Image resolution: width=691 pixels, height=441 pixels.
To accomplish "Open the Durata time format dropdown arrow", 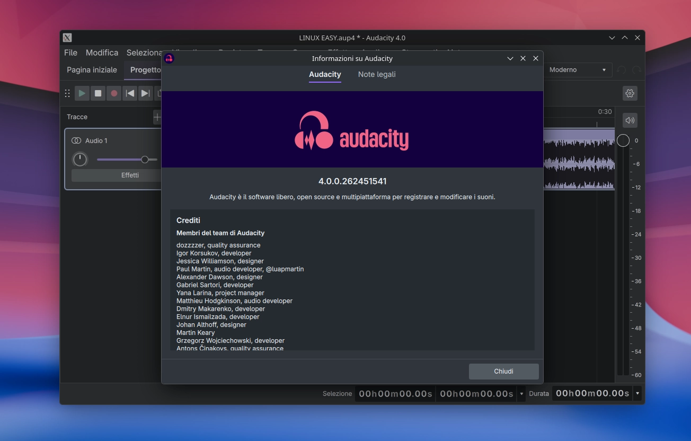I will pyautogui.click(x=637, y=393).
